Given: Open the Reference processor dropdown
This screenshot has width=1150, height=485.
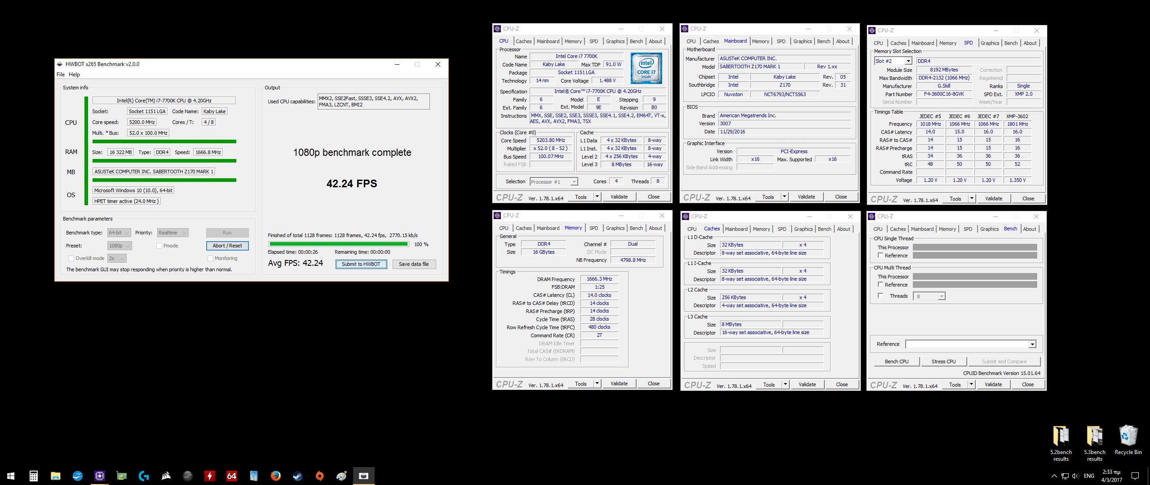Looking at the screenshot, I should pyautogui.click(x=971, y=344).
